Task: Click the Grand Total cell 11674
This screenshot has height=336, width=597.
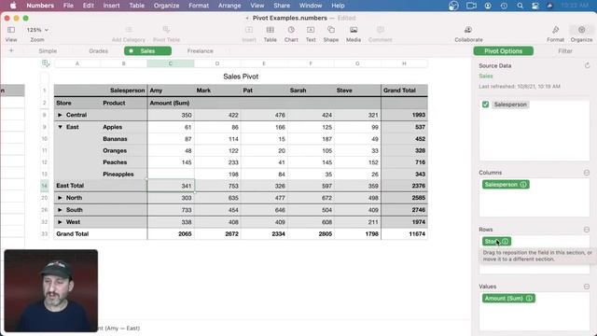Action: pos(404,234)
